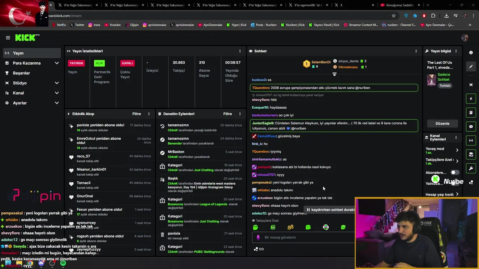The image size is (479, 269).
Task: Open options menu of Etkinlik Akışı panel
Action: pyautogui.click(x=149, y=114)
